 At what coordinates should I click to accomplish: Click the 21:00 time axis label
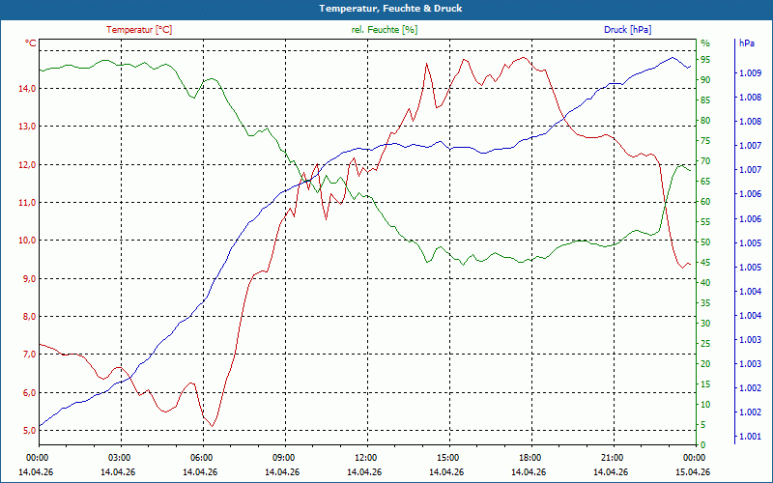click(x=612, y=458)
